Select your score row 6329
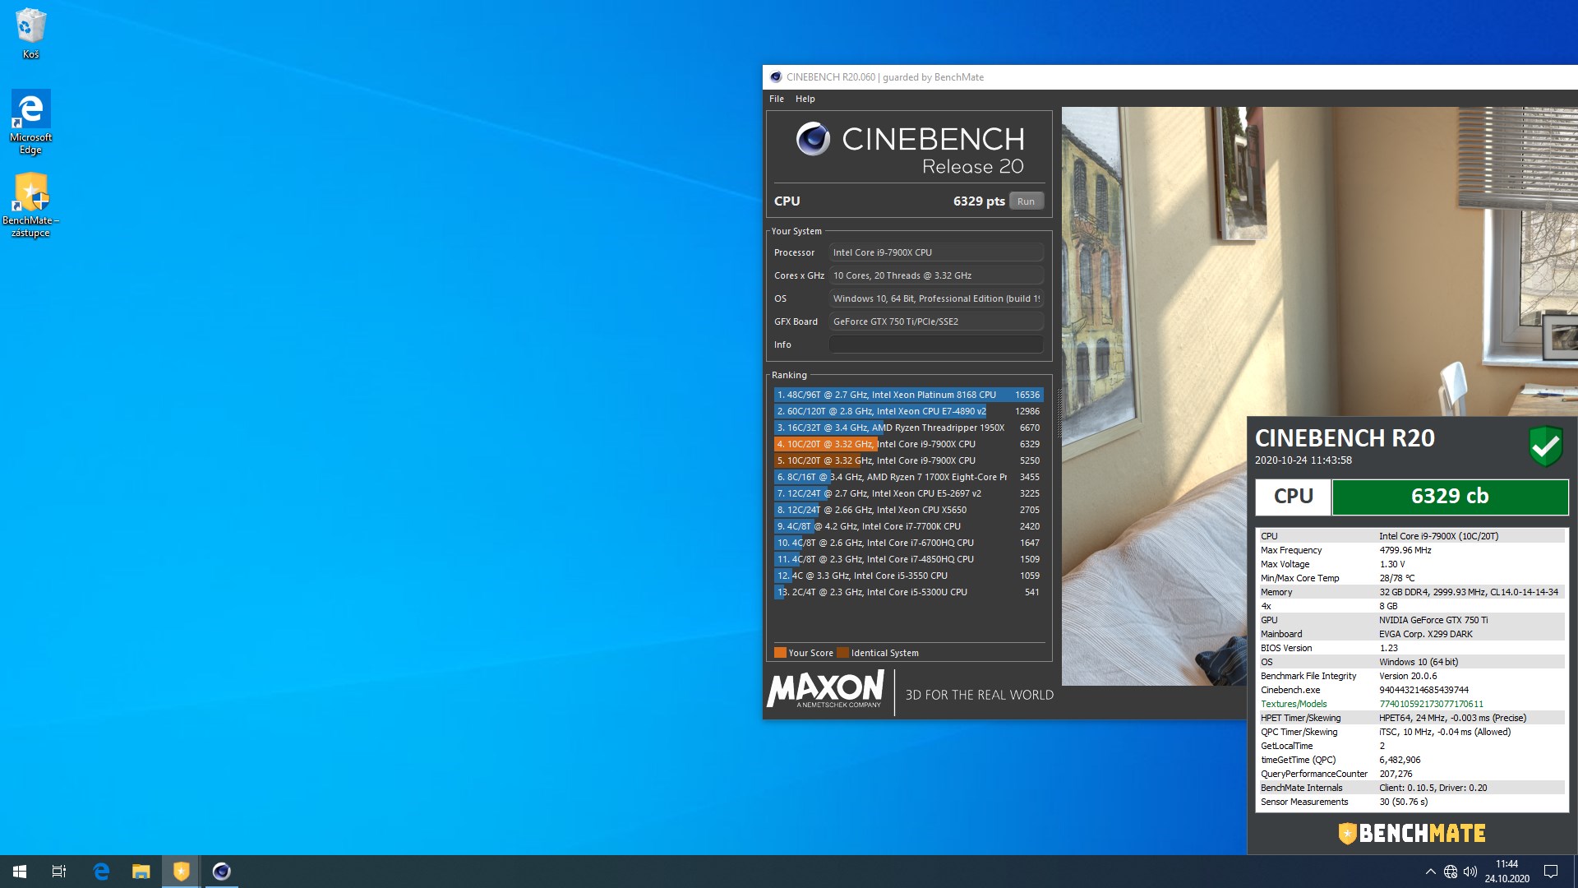Viewport: 1578px width, 888px height. [x=909, y=444]
